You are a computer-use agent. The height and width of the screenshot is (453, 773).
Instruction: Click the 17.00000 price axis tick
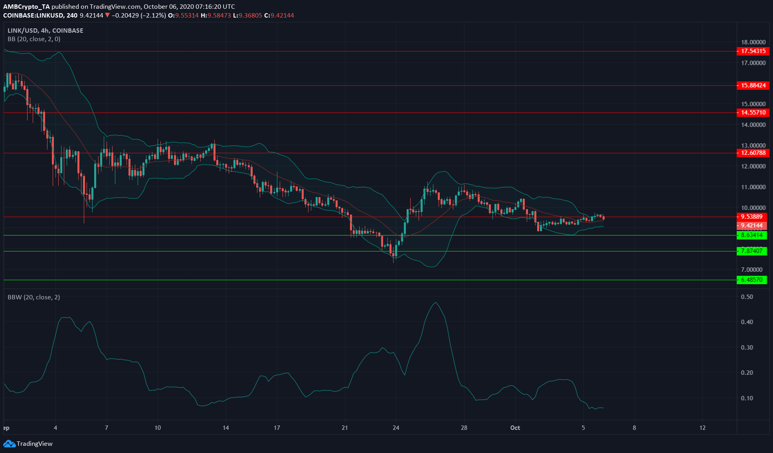pos(753,63)
